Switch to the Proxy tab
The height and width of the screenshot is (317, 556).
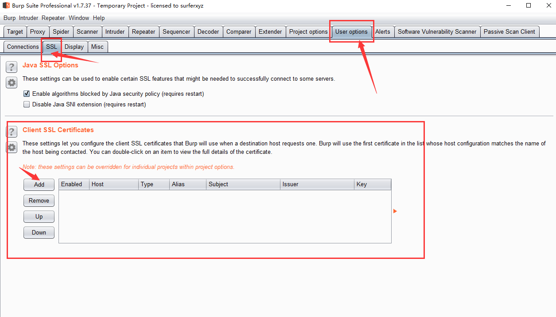(x=38, y=32)
